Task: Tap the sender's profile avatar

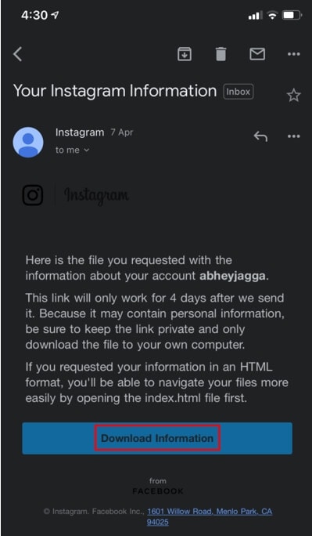Action: coord(28,142)
